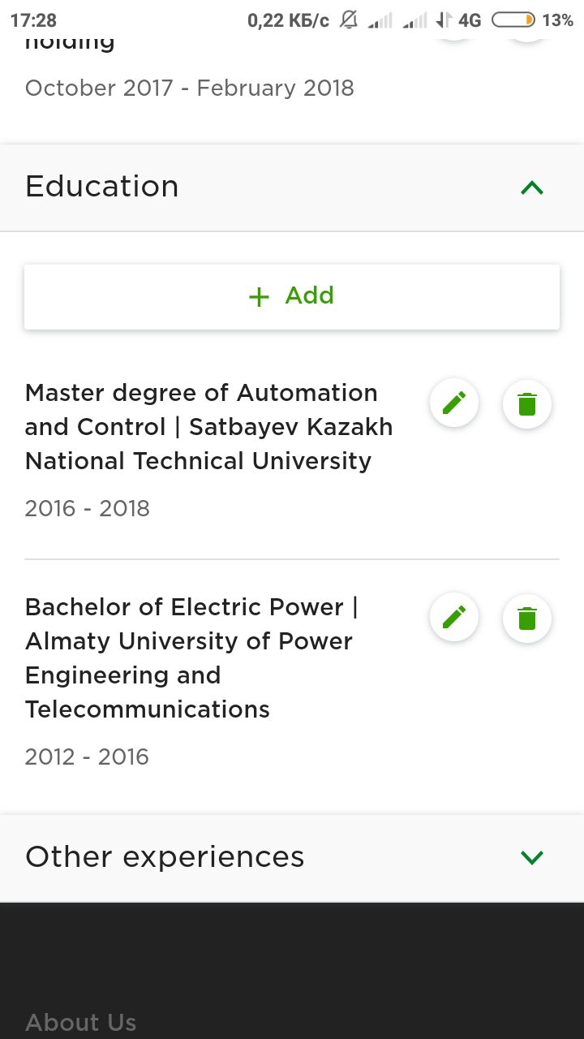Viewport: 584px width, 1039px height.
Task: Expand Other experiences with its chevron
Action: point(532,857)
